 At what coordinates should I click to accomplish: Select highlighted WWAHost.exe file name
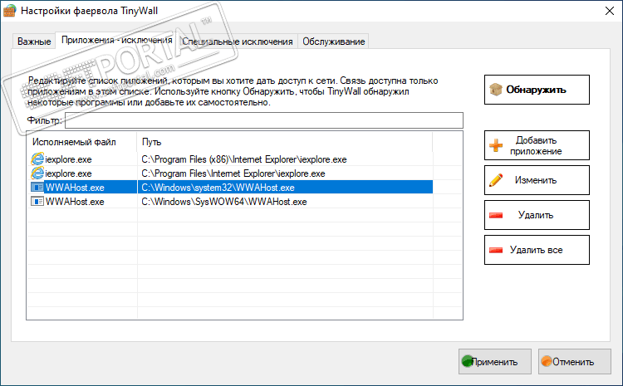tap(75, 188)
